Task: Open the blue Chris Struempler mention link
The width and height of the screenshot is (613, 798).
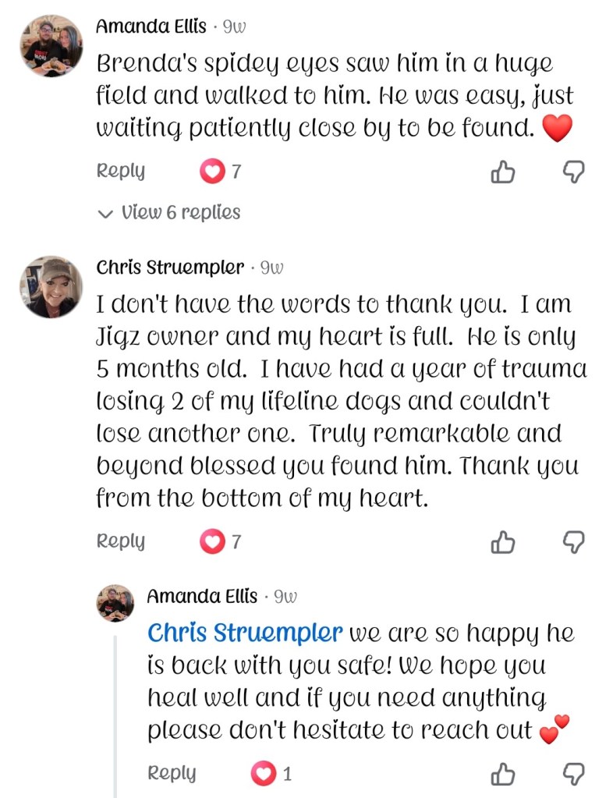Action: coord(245,633)
